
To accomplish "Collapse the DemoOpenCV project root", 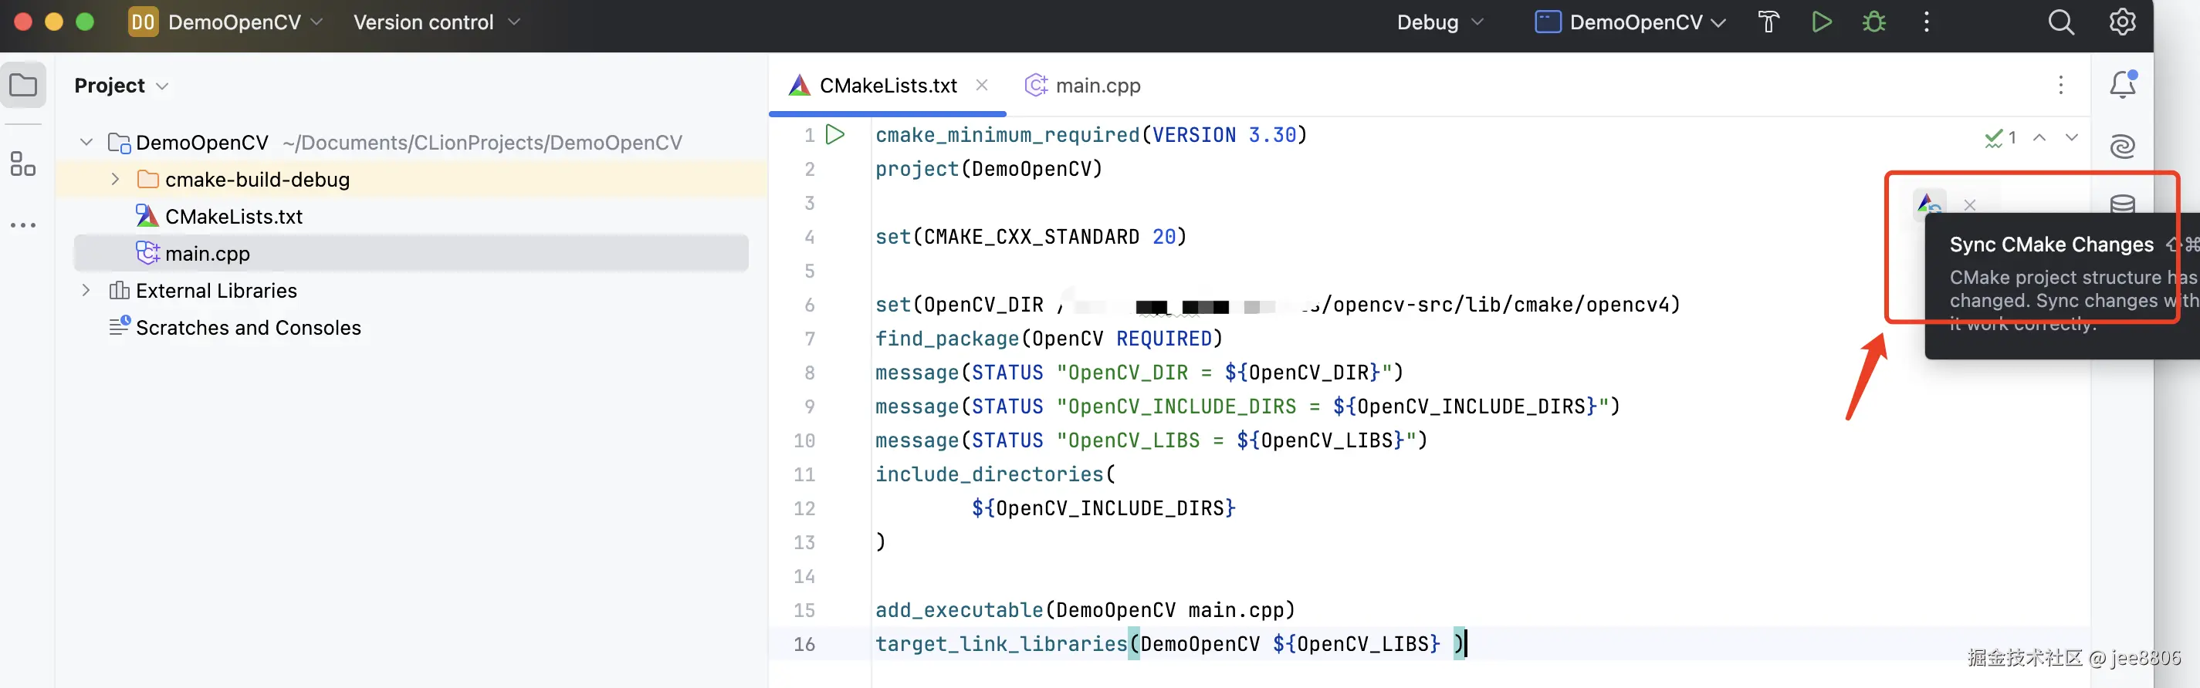I will (86, 142).
